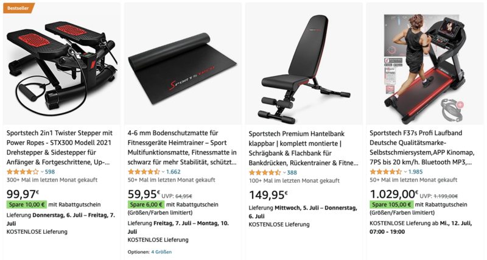
Task: Open the F37s treadmill product image
Action: click(424, 64)
